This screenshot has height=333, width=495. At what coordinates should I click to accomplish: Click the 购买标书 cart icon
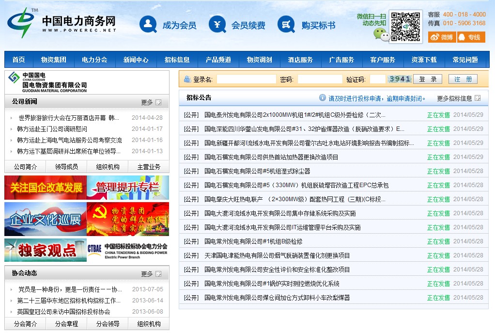click(x=286, y=24)
